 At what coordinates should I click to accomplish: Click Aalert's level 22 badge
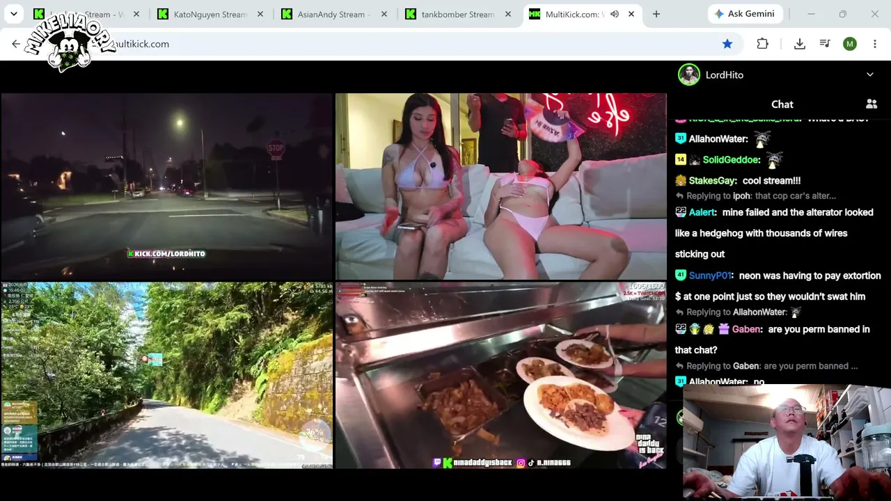[x=681, y=212]
